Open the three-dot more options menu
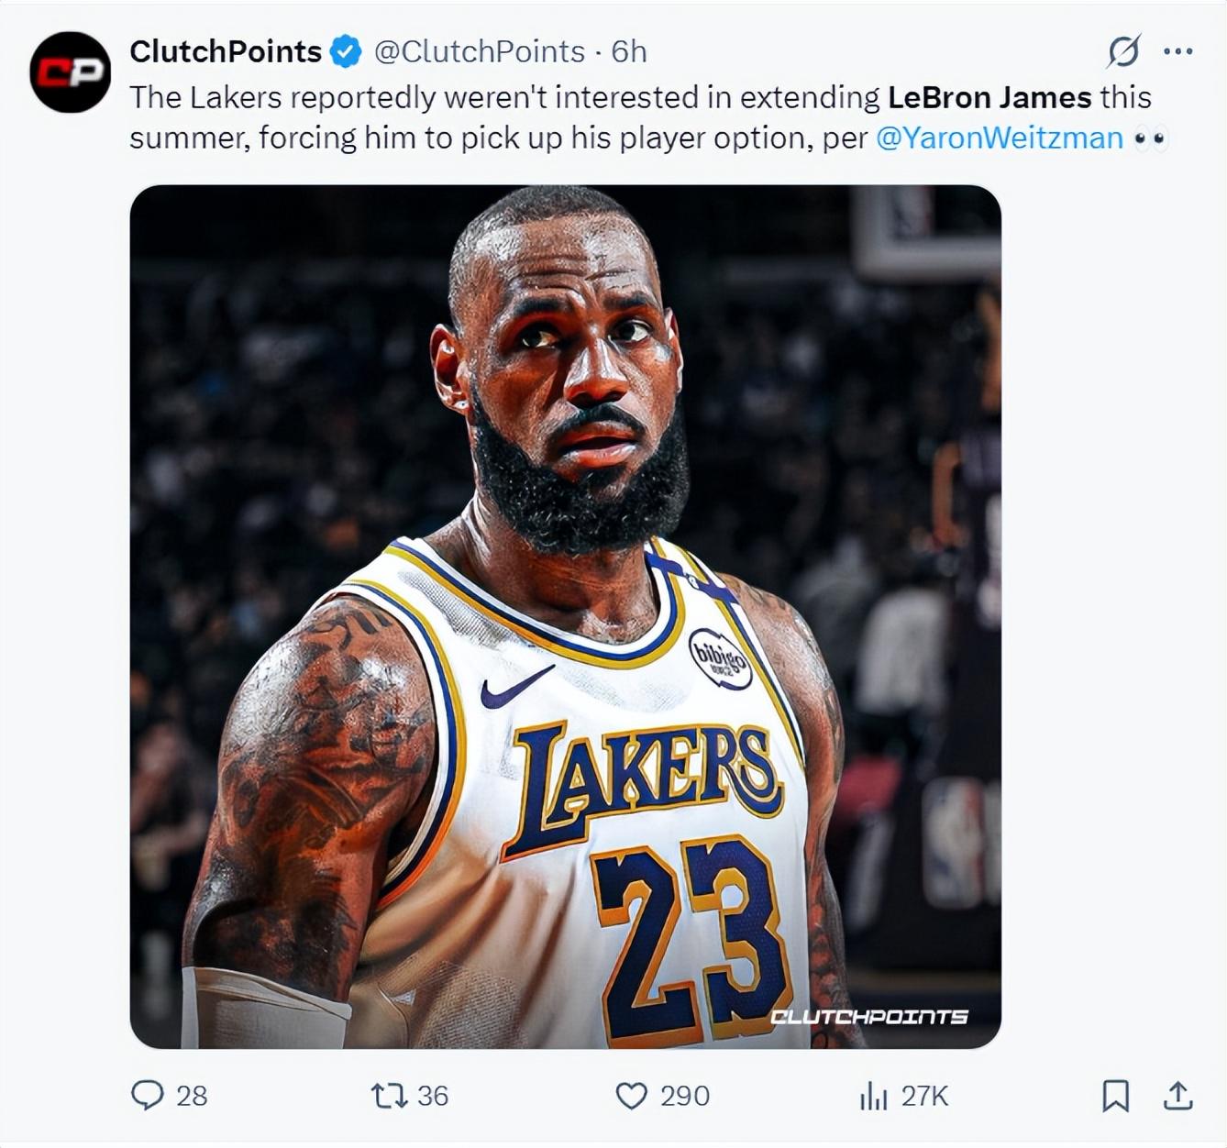Image resolution: width=1227 pixels, height=1148 pixels. [x=1177, y=52]
